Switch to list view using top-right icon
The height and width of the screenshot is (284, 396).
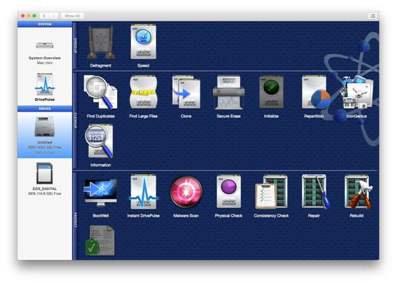click(373, 16)
